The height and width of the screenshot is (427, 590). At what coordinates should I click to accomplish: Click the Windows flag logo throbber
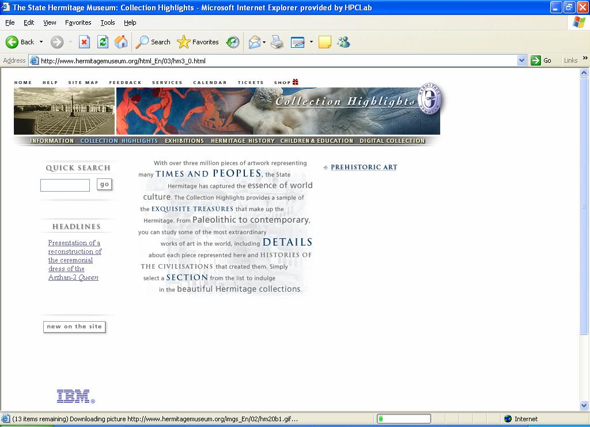pos(578,22)
